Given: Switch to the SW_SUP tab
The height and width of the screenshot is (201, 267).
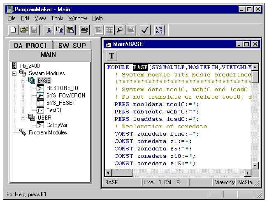Looking at the screenshot, I should [x=72, y=46].
